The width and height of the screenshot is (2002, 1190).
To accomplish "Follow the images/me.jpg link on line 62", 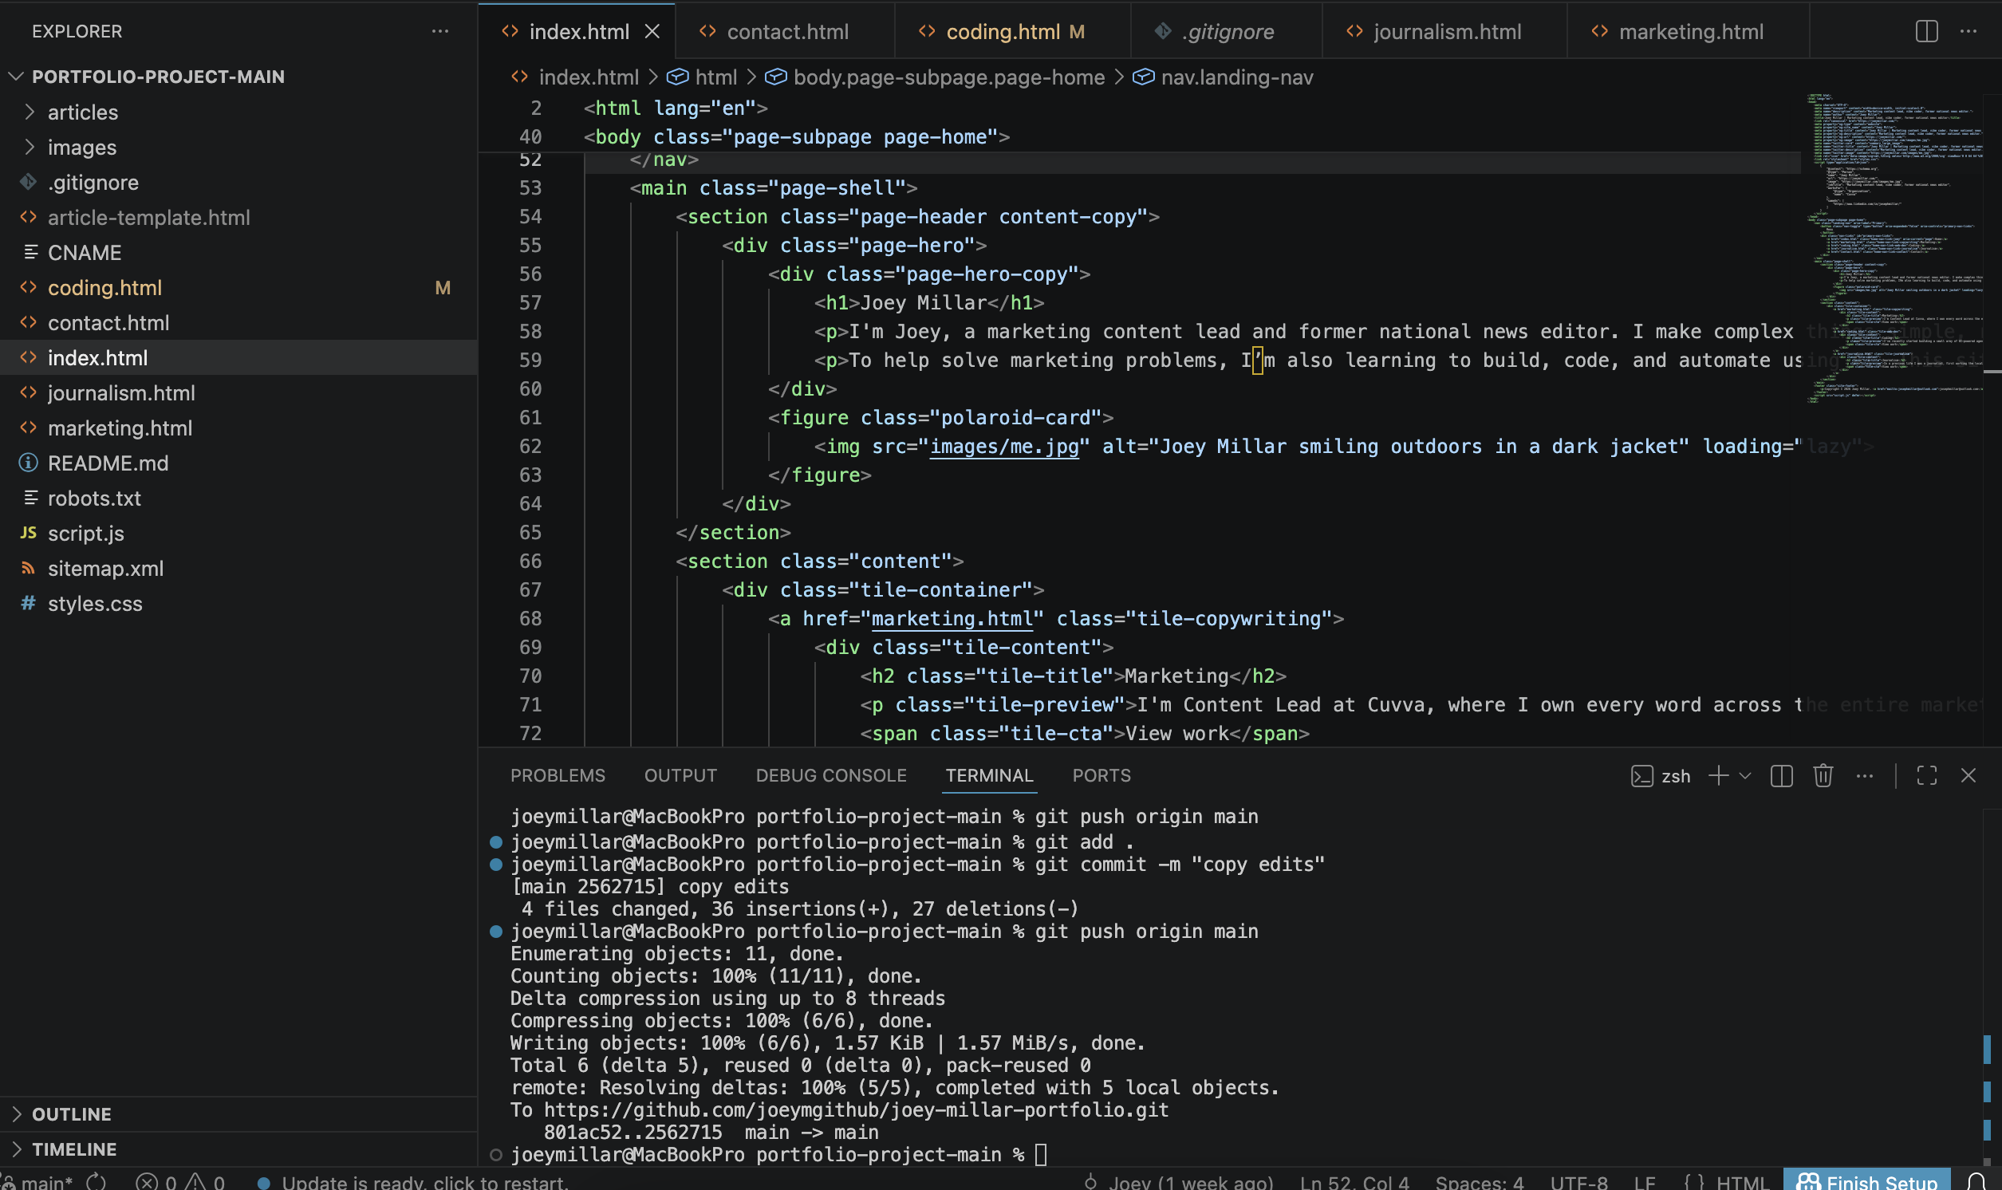I will click(1004, 446).
